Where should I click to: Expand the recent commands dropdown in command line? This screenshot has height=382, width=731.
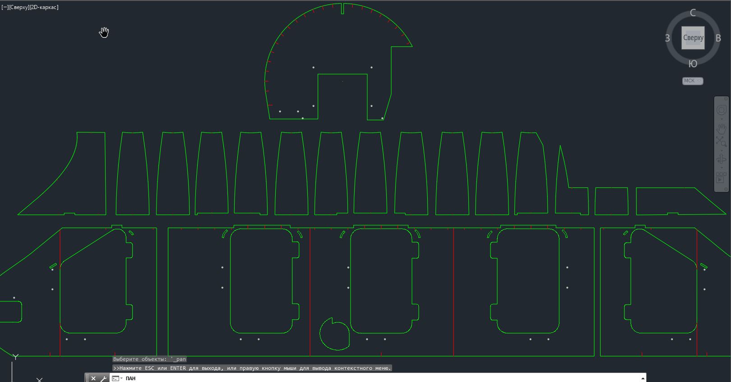pyautogui.click(x=117, y=378)
